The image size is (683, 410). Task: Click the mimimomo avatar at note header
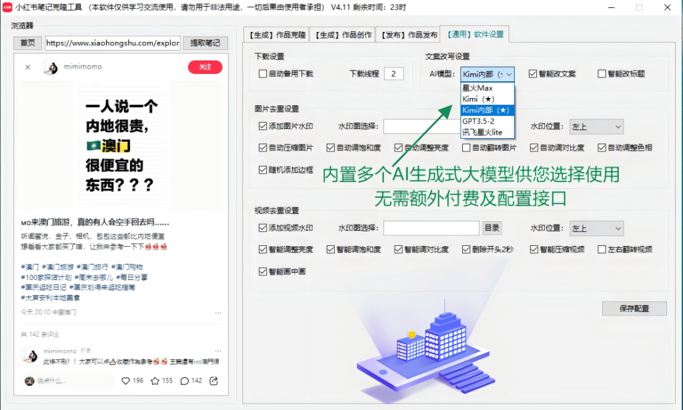point(49,67)
